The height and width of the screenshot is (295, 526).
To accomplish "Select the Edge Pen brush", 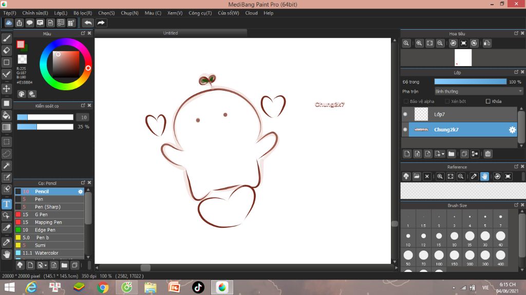I will (49, 230).
